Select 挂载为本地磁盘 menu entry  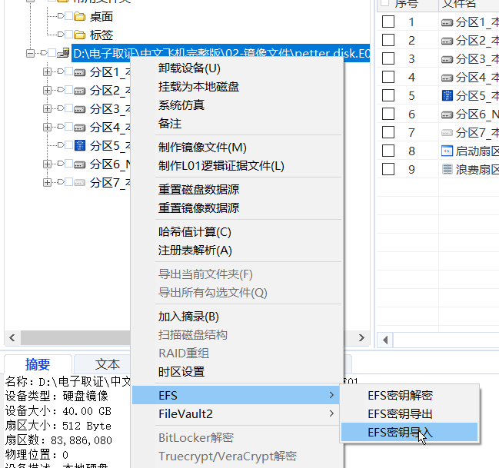[x=238, y=87]
